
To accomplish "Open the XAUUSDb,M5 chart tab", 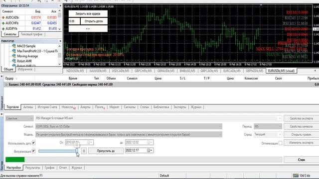I will point(98,71).
